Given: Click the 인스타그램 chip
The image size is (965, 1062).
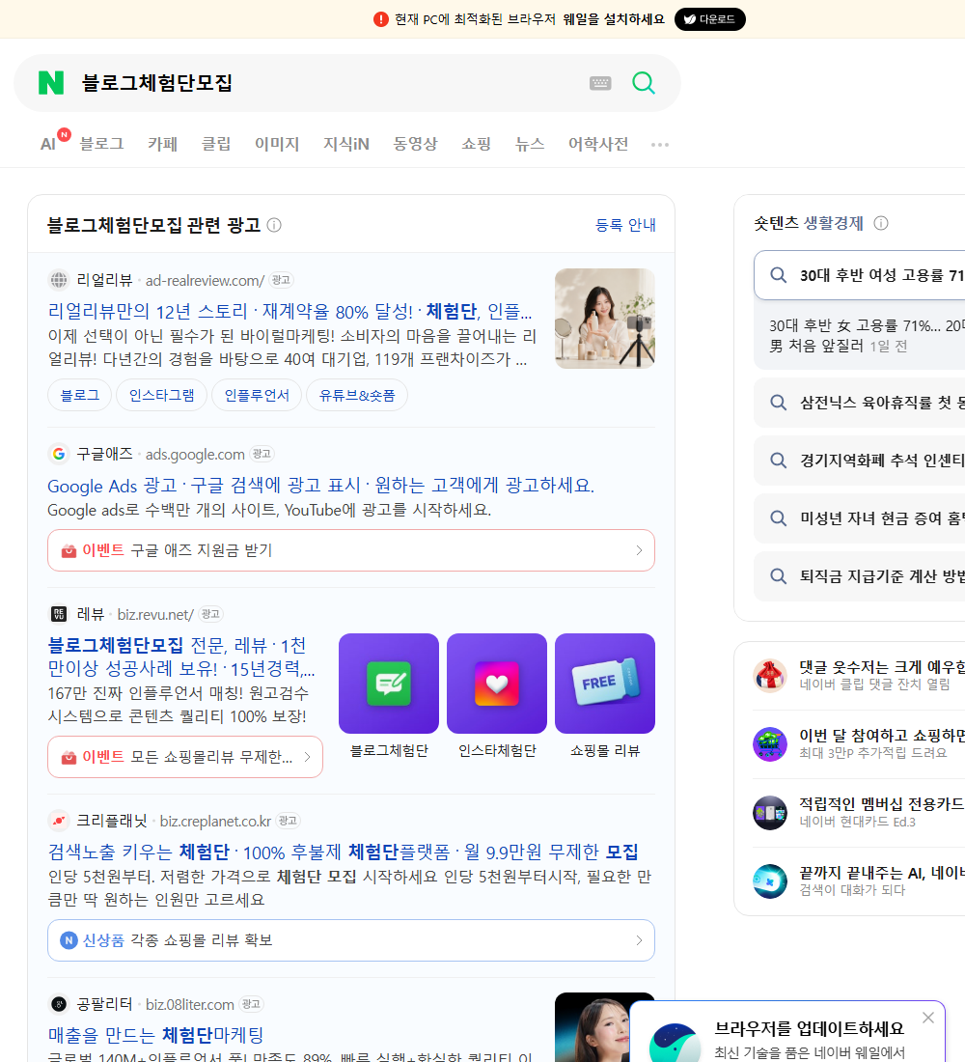Looking at the screenshot, I should (x=162, y=395).
